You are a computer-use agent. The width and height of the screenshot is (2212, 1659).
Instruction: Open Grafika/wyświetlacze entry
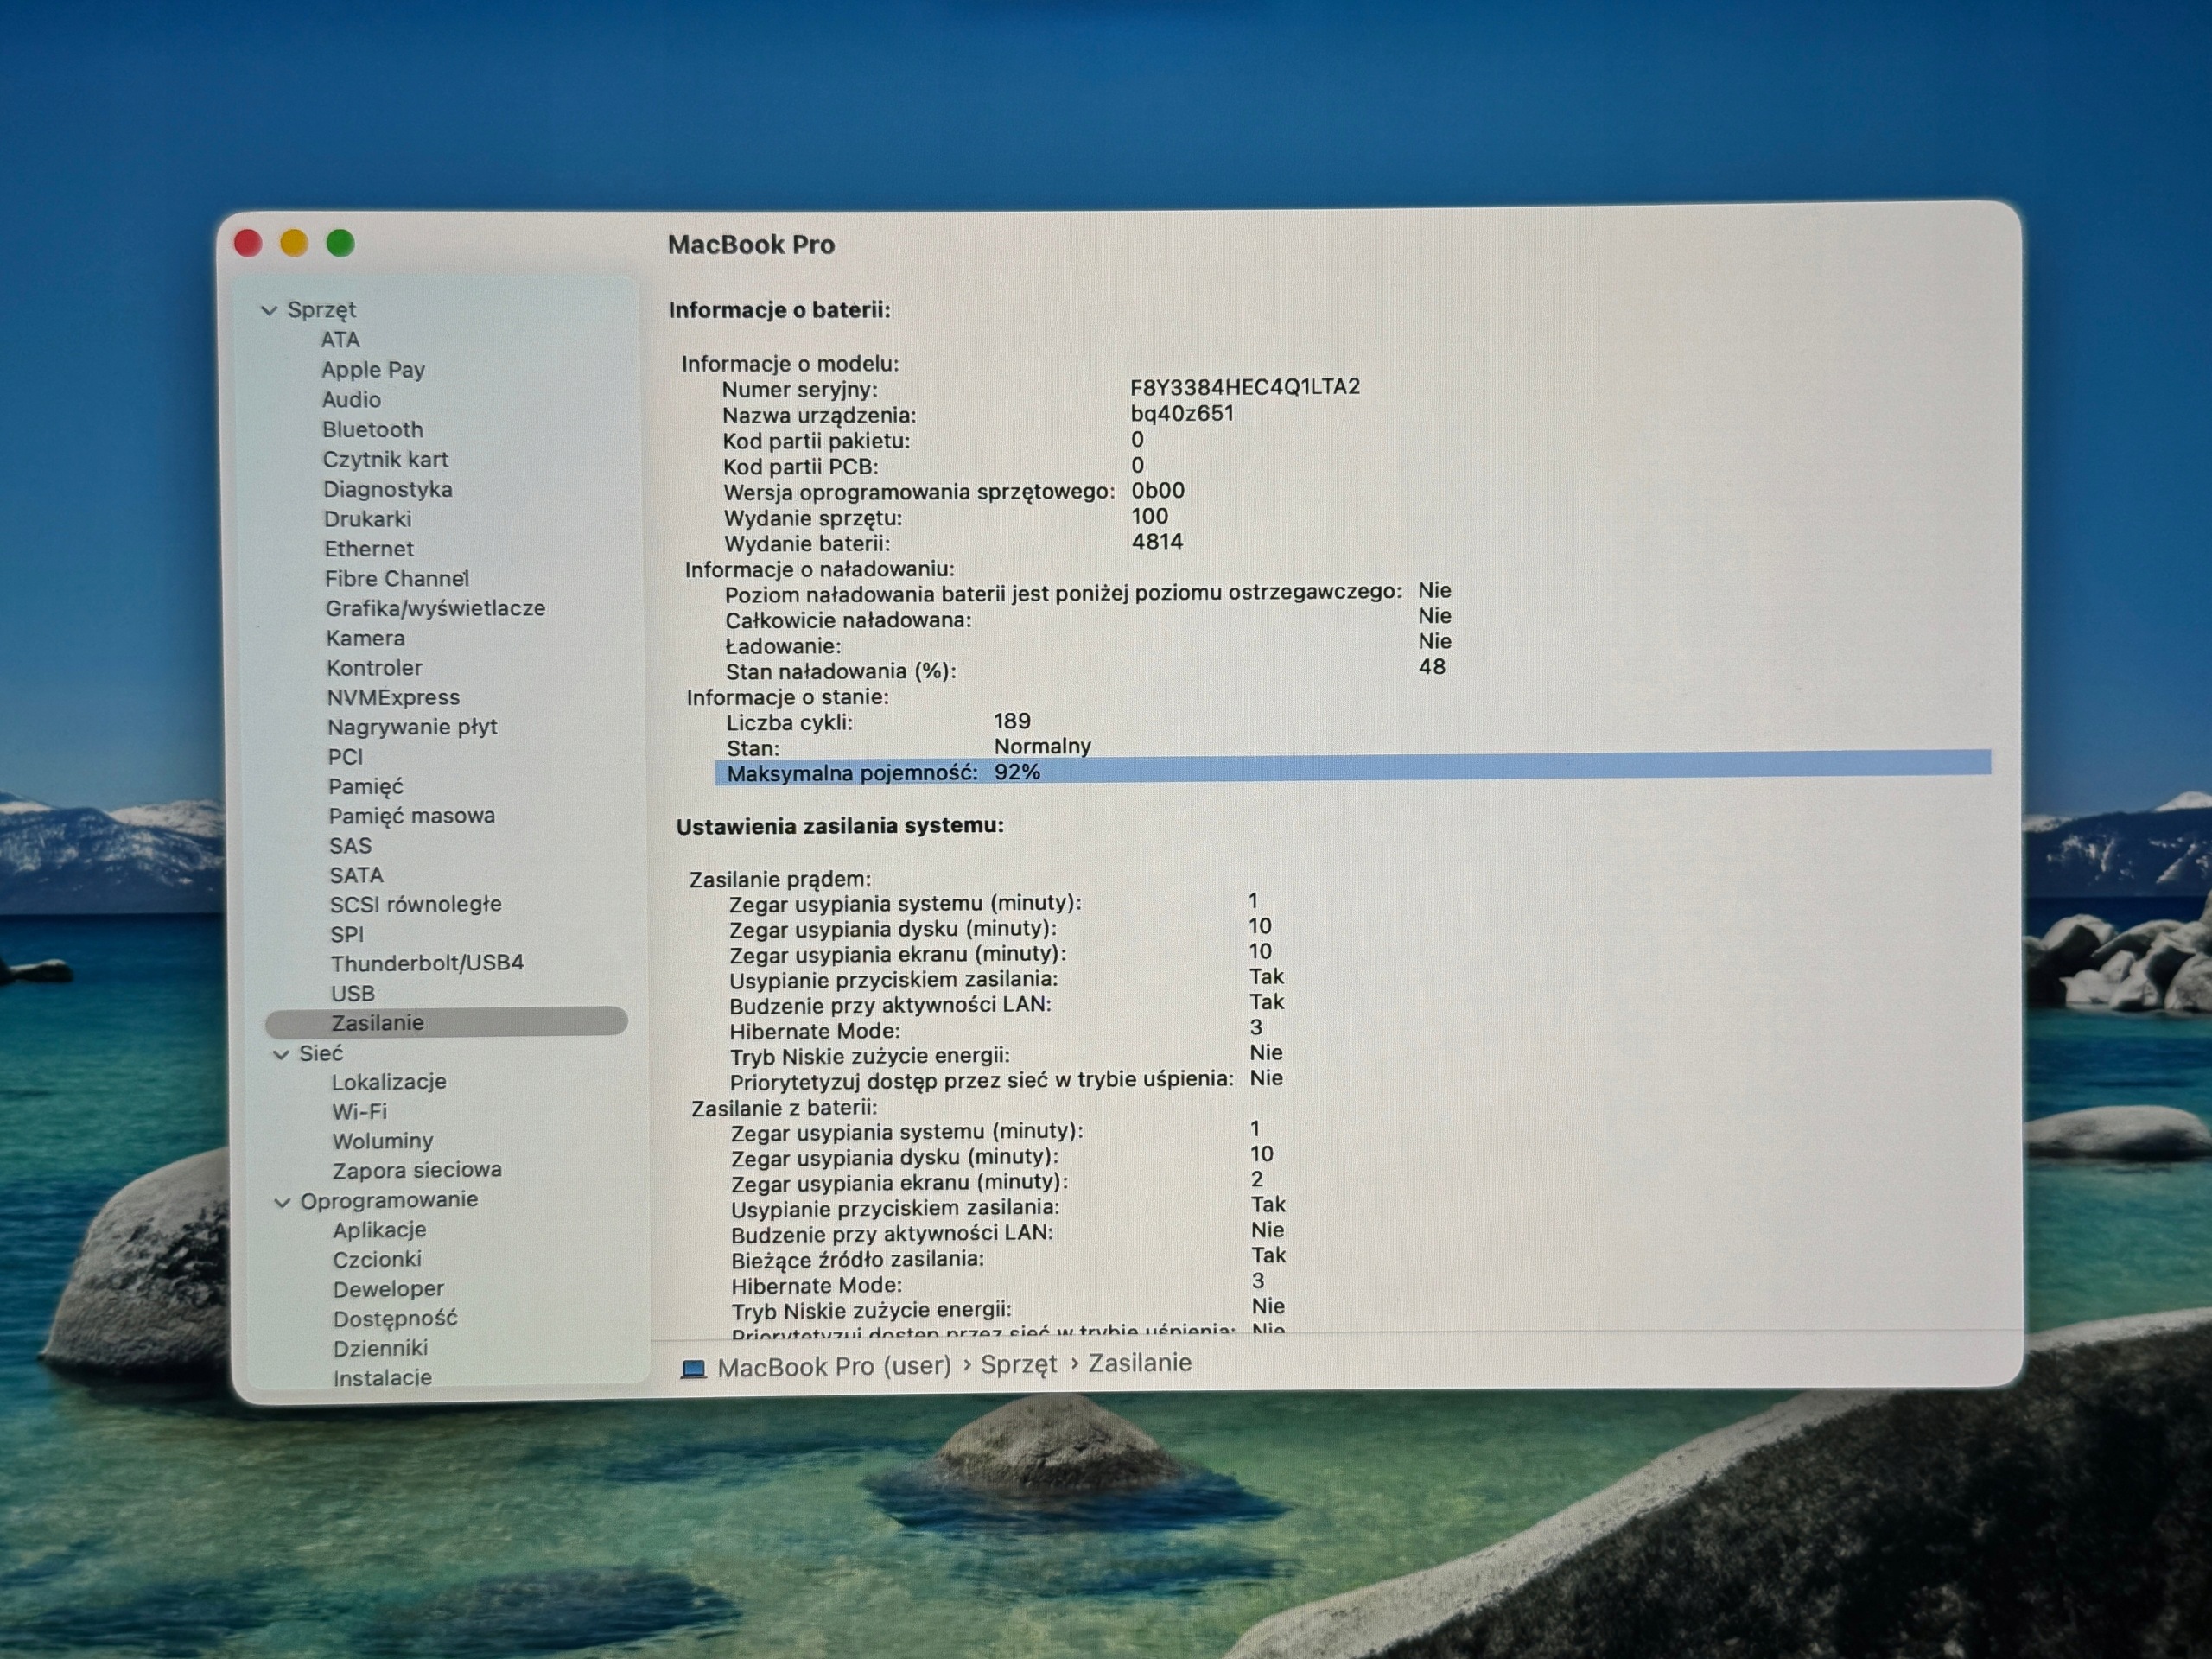[x=435, y=608]
